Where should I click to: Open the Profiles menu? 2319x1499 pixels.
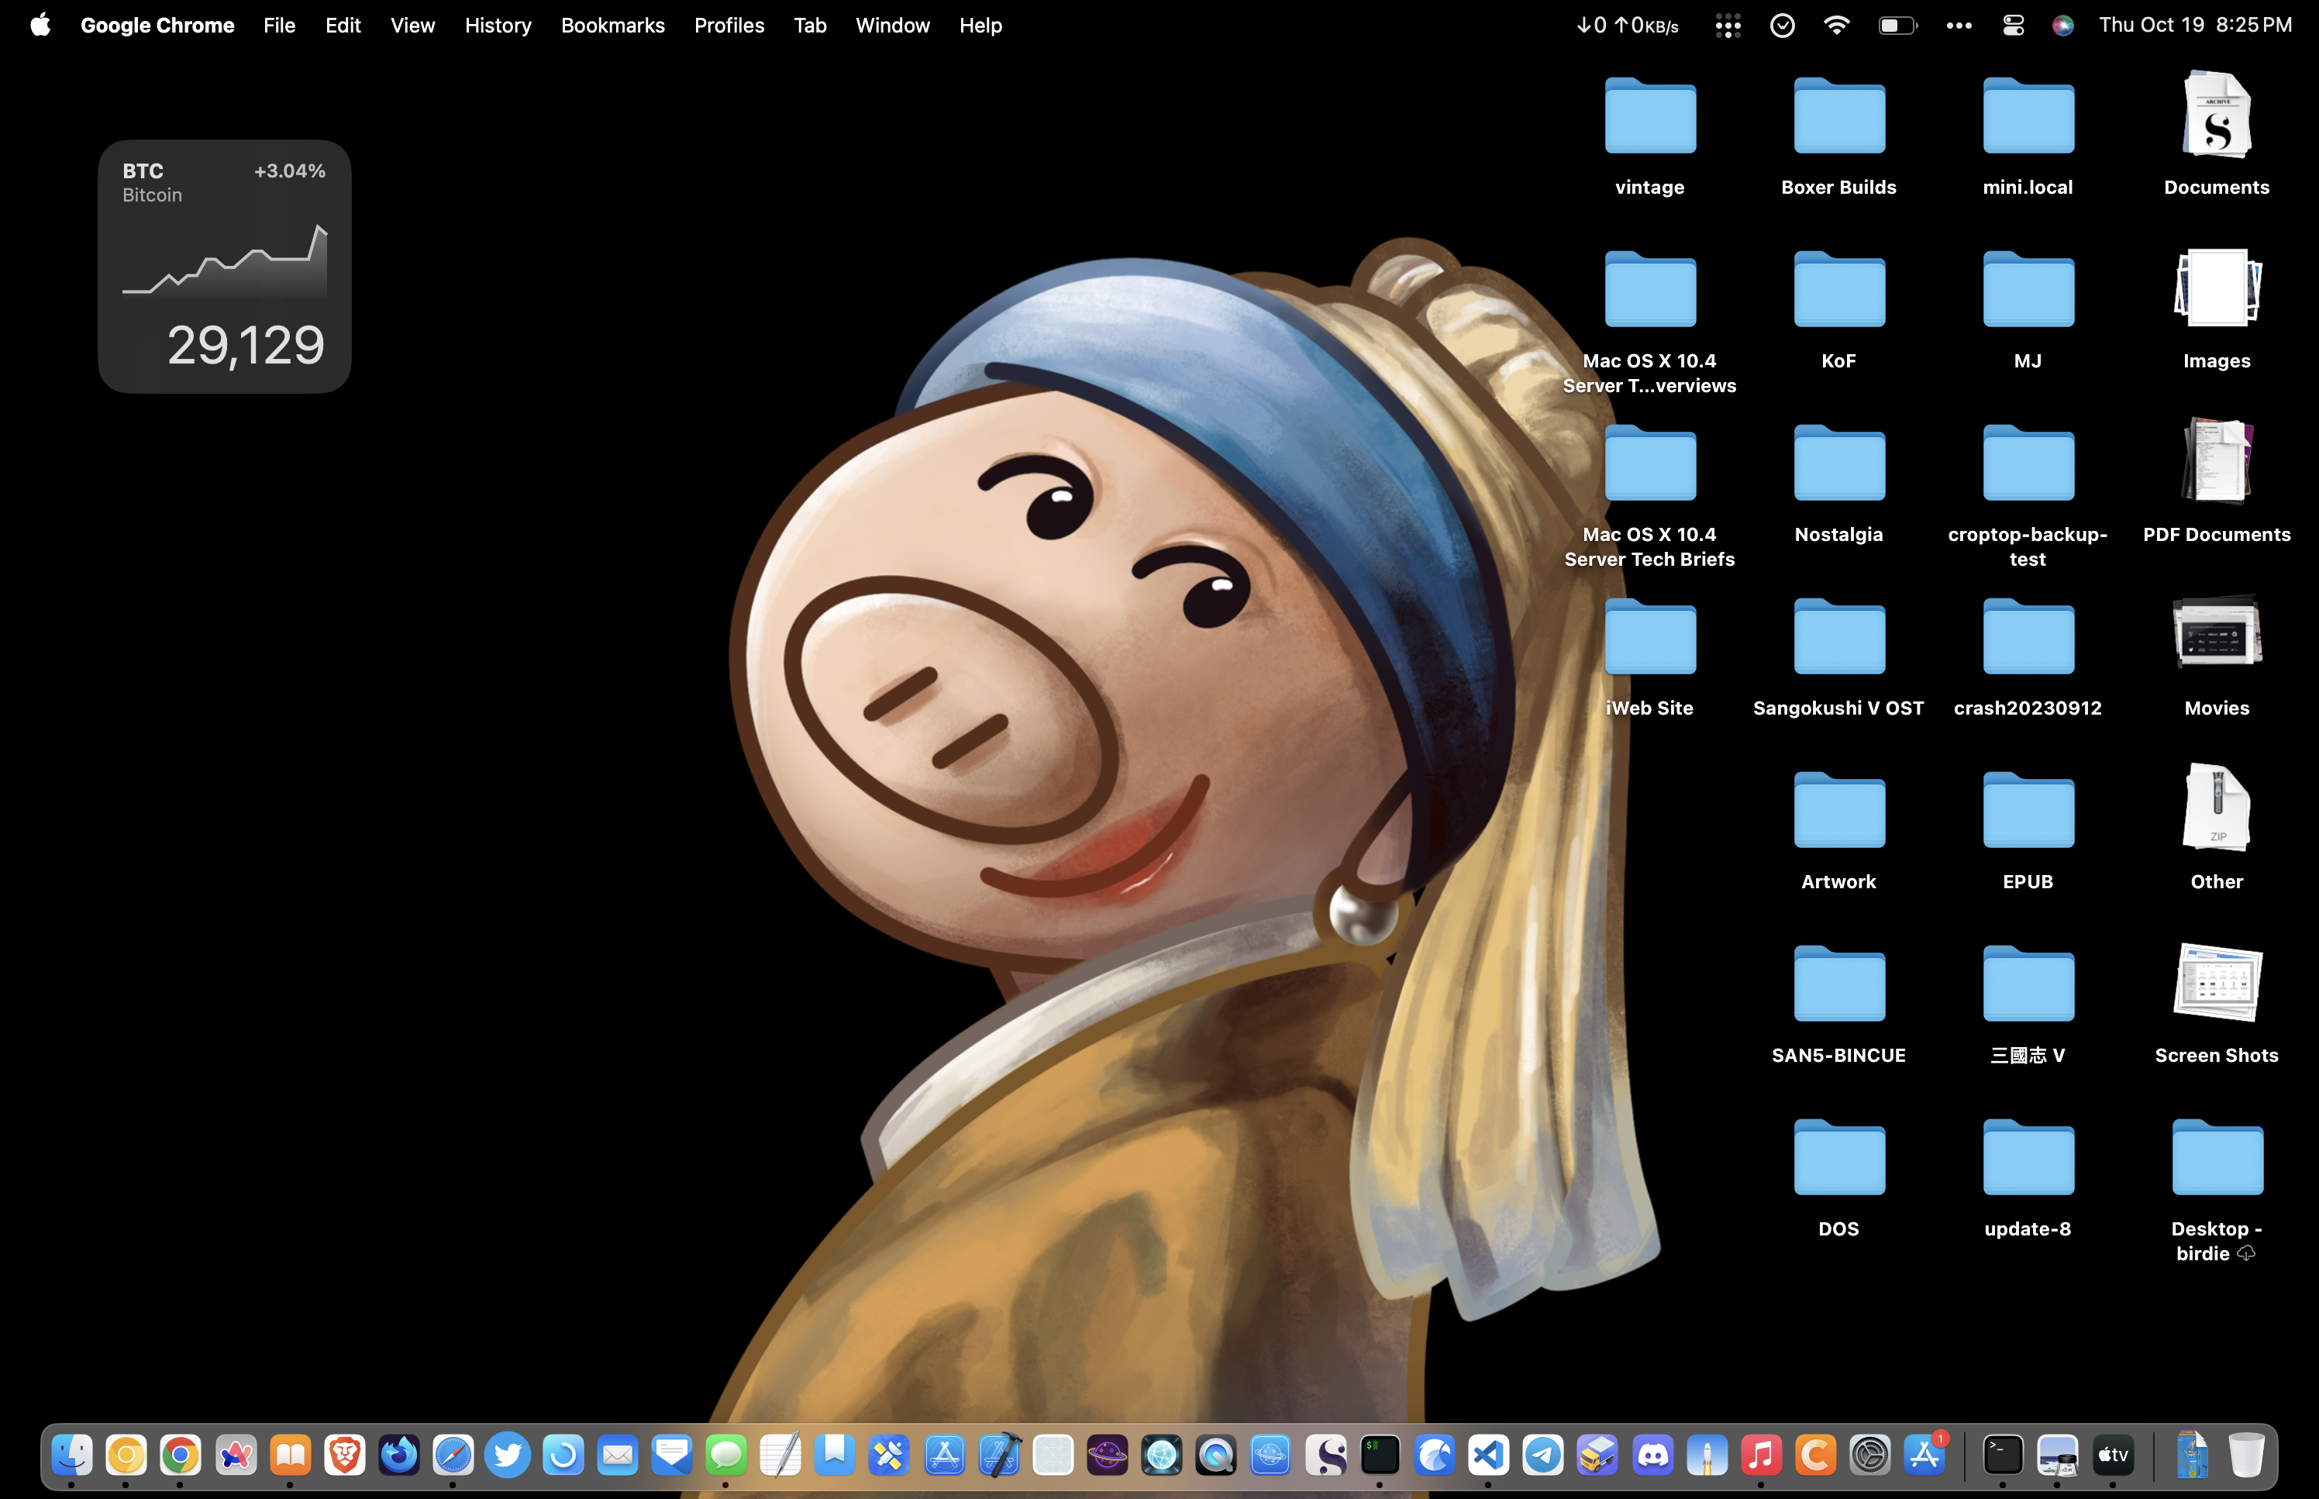(x=729, y=26)
